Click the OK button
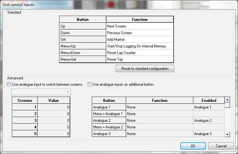This screenshot has height=154, width=238. pyautogui.click(x=193, y=146)
